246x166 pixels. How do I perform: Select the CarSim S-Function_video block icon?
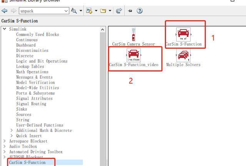[x=133, y=55]
